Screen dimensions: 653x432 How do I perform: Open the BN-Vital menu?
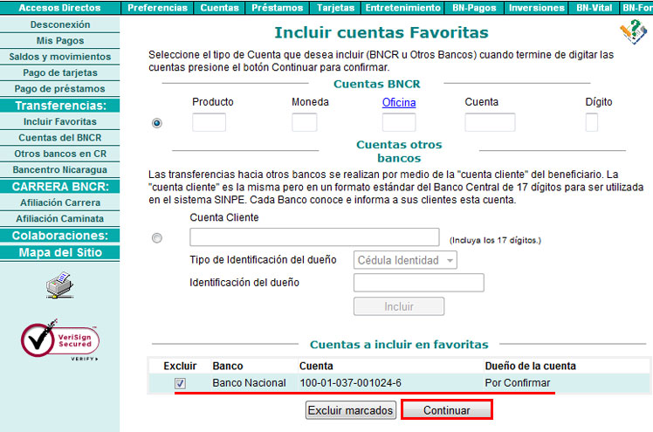coord(594,8)
